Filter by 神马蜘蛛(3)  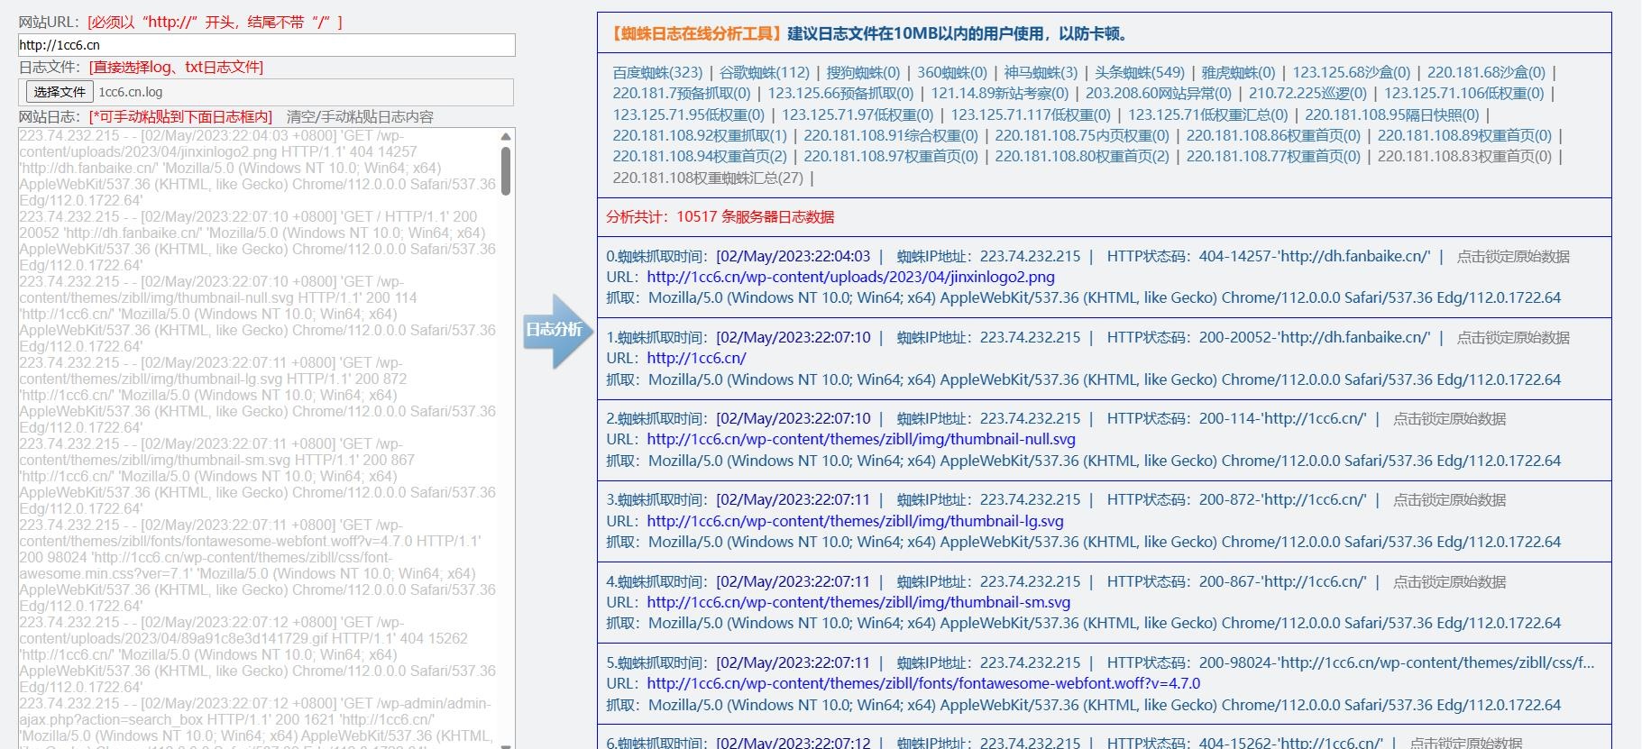pyautogui.click(x=1041, y=72)
